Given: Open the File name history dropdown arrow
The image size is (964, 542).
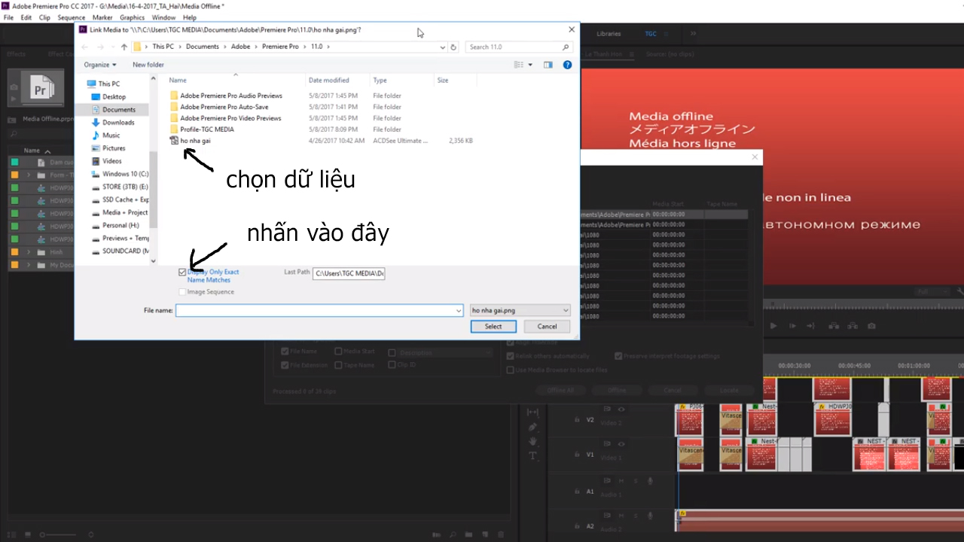Looking at the screenshot, I should click(459, 310).
